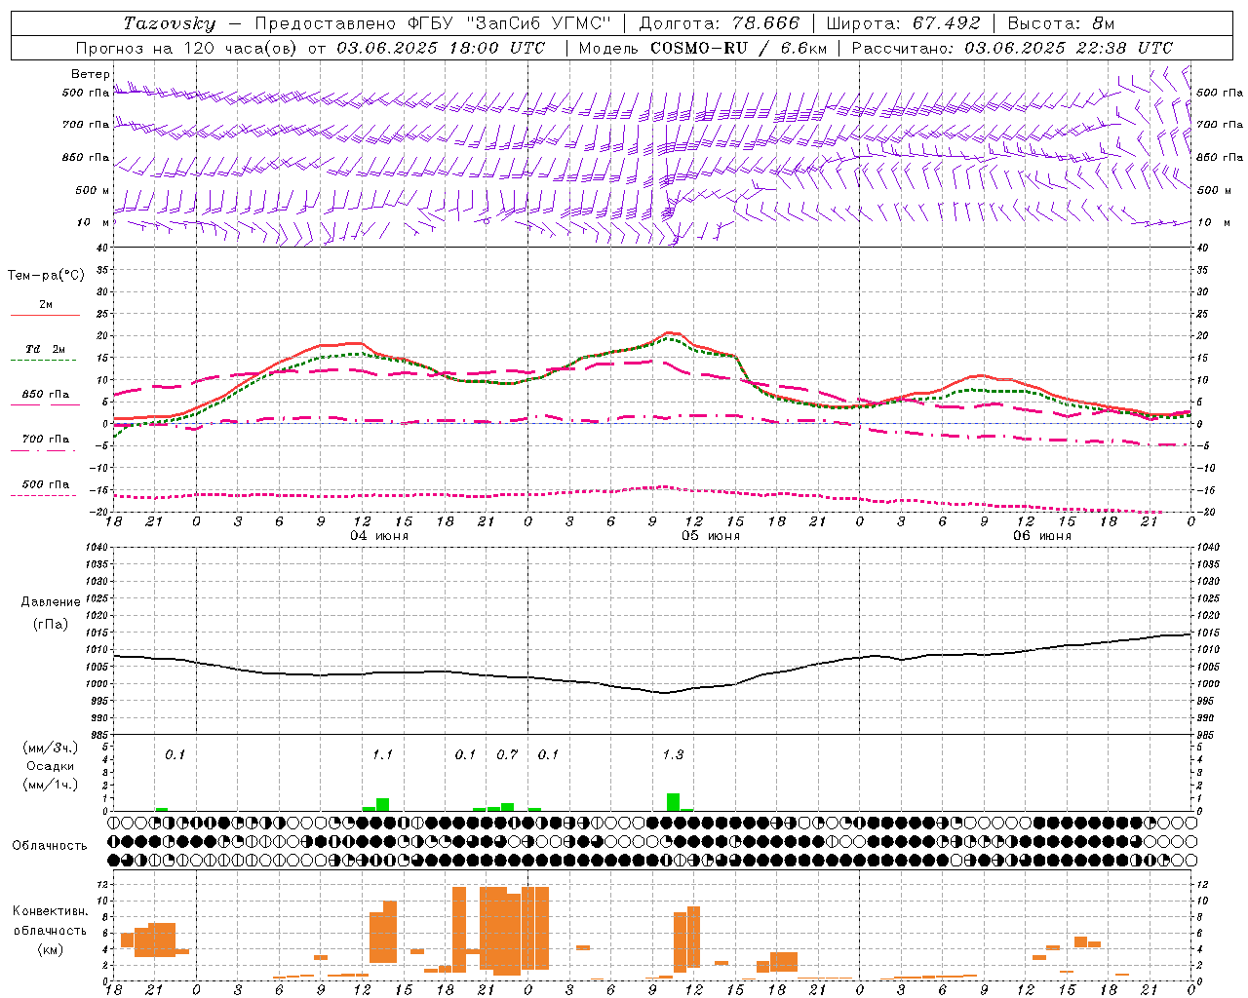Click the "700 гПа" temperature legend line sample
This screenshot has width=1248, height=998.
coord(45,451)
